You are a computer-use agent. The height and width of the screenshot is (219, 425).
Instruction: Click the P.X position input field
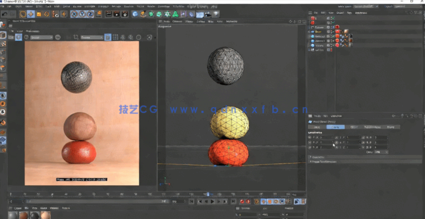(326, 137)
